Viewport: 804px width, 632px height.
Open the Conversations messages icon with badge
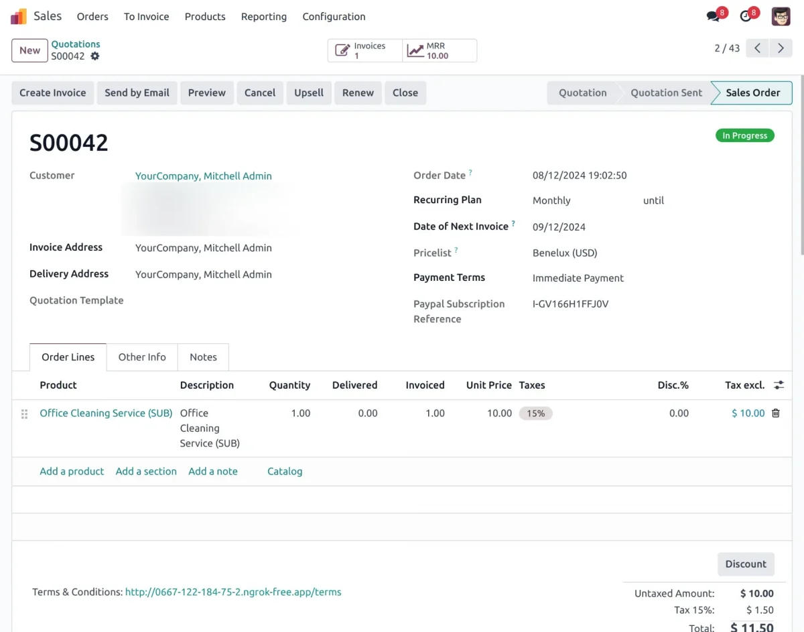[x=712, y=16]
